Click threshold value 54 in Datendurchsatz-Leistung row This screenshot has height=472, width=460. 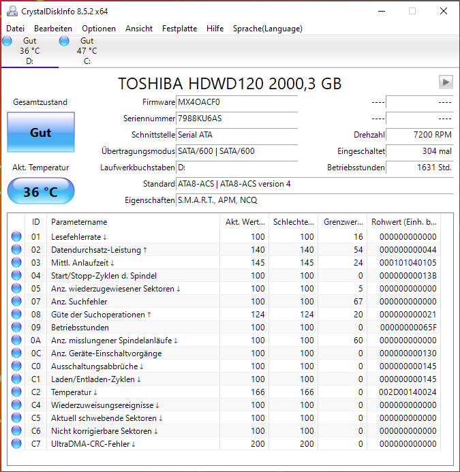358,249
